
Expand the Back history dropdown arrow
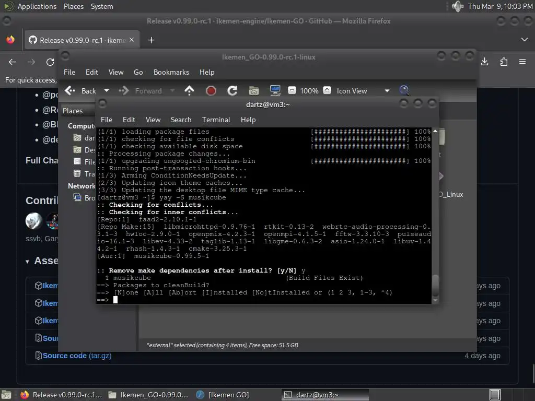107,91
